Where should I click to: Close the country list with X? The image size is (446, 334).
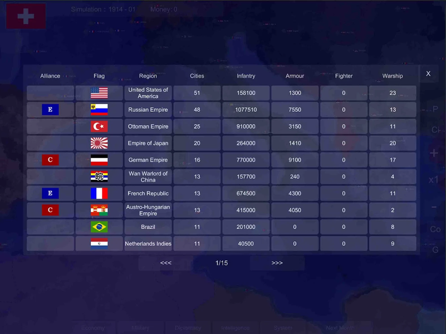coord(428,73)
